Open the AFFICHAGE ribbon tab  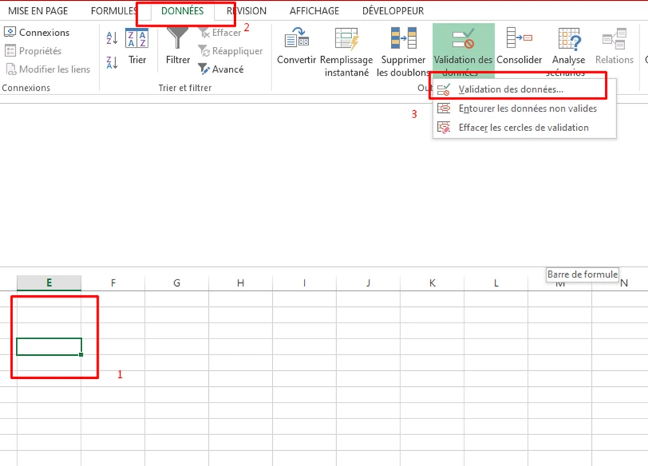coord(314,11)
